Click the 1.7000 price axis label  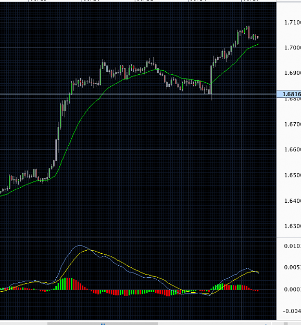[x=293, y=48]
